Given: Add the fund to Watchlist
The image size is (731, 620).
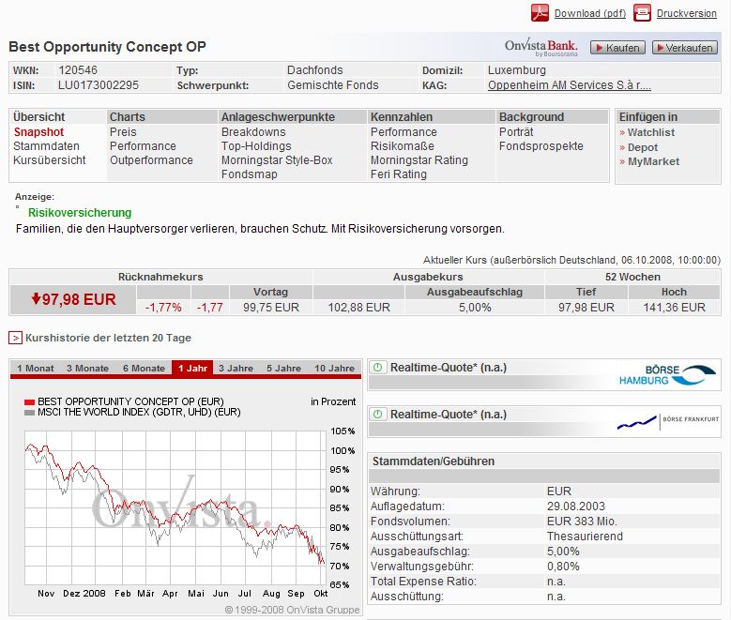Looking at the screenshot, I should pyautogui.click(x=651, y=132).
